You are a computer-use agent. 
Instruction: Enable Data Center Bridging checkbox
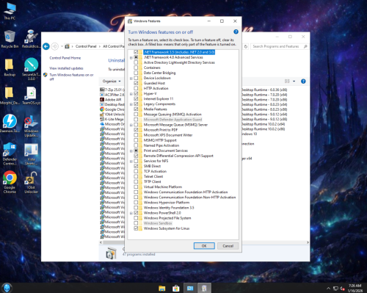point(136,73)
